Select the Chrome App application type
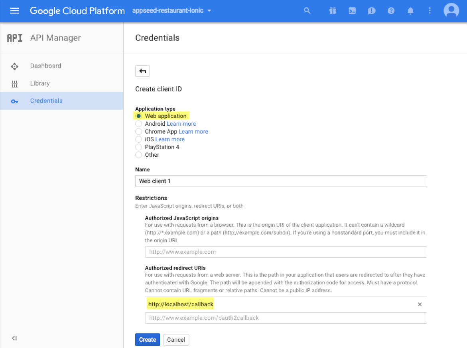The image size is (467, 348). (138, 131)
